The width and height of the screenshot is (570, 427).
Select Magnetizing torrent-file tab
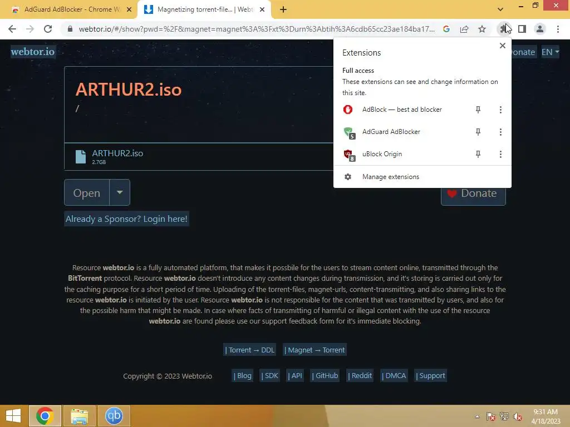pyautogui.click(x=204, y=9)
